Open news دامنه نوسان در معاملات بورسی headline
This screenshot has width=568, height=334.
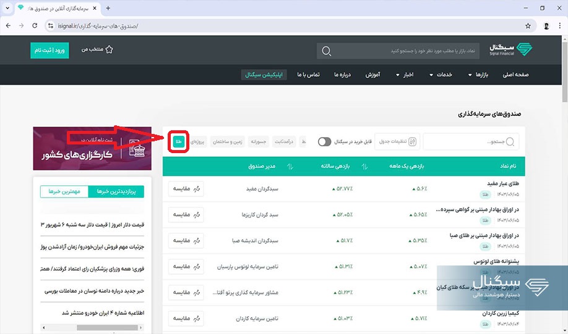(x=94, y=291)
